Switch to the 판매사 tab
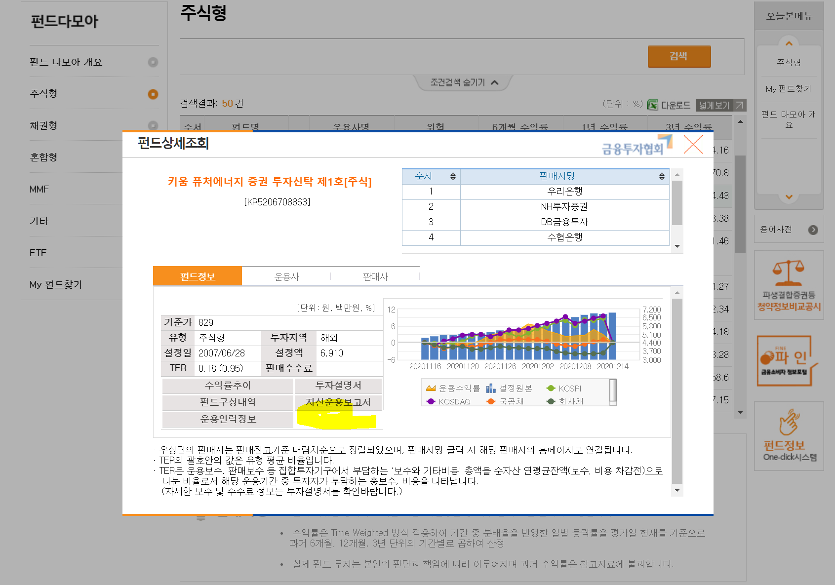Screen dimensions: 835x585 pos(375,276)
